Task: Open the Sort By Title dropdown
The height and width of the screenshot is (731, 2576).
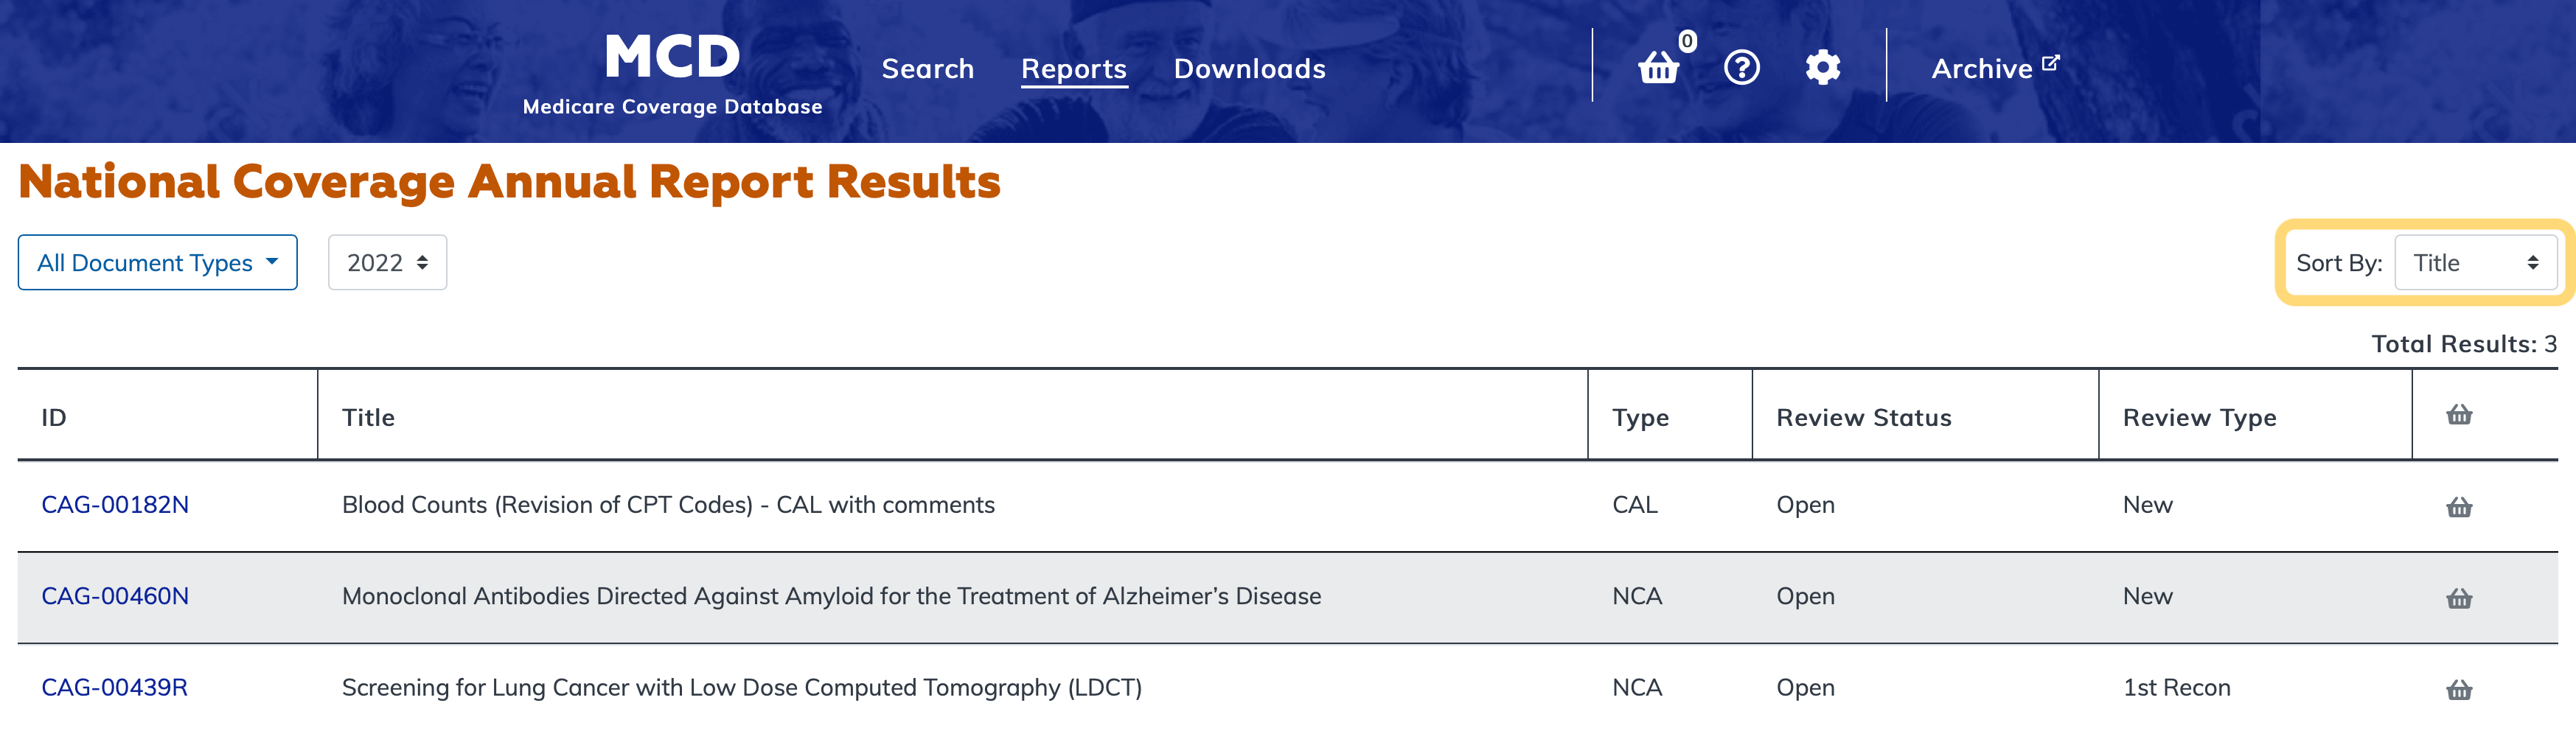Action: [x=2475, y=263]
